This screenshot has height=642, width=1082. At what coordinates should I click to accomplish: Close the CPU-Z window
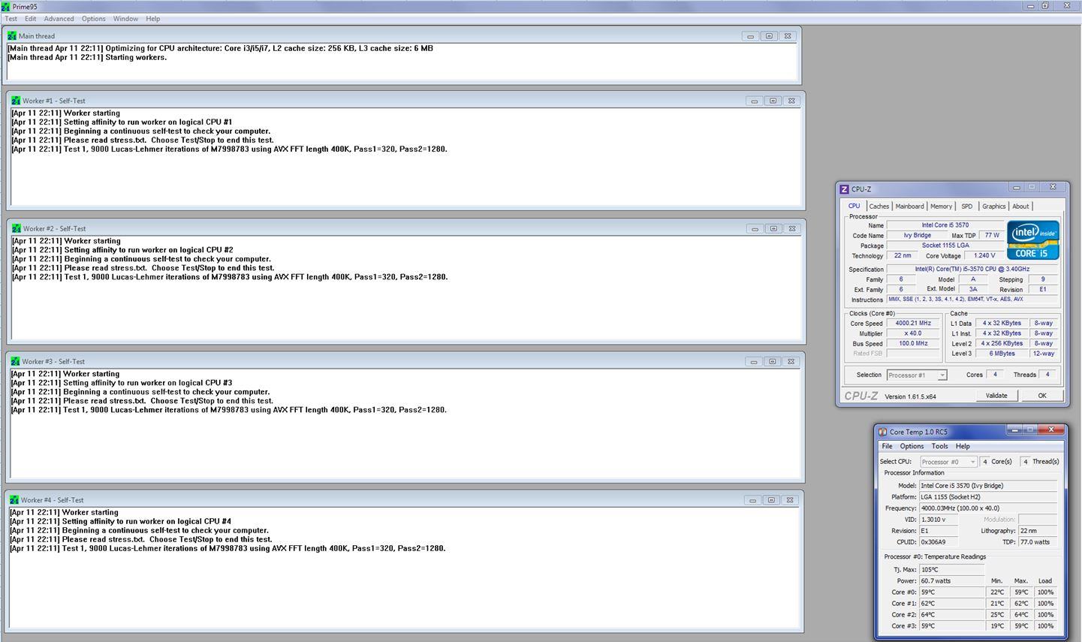tap(1053, 188)
